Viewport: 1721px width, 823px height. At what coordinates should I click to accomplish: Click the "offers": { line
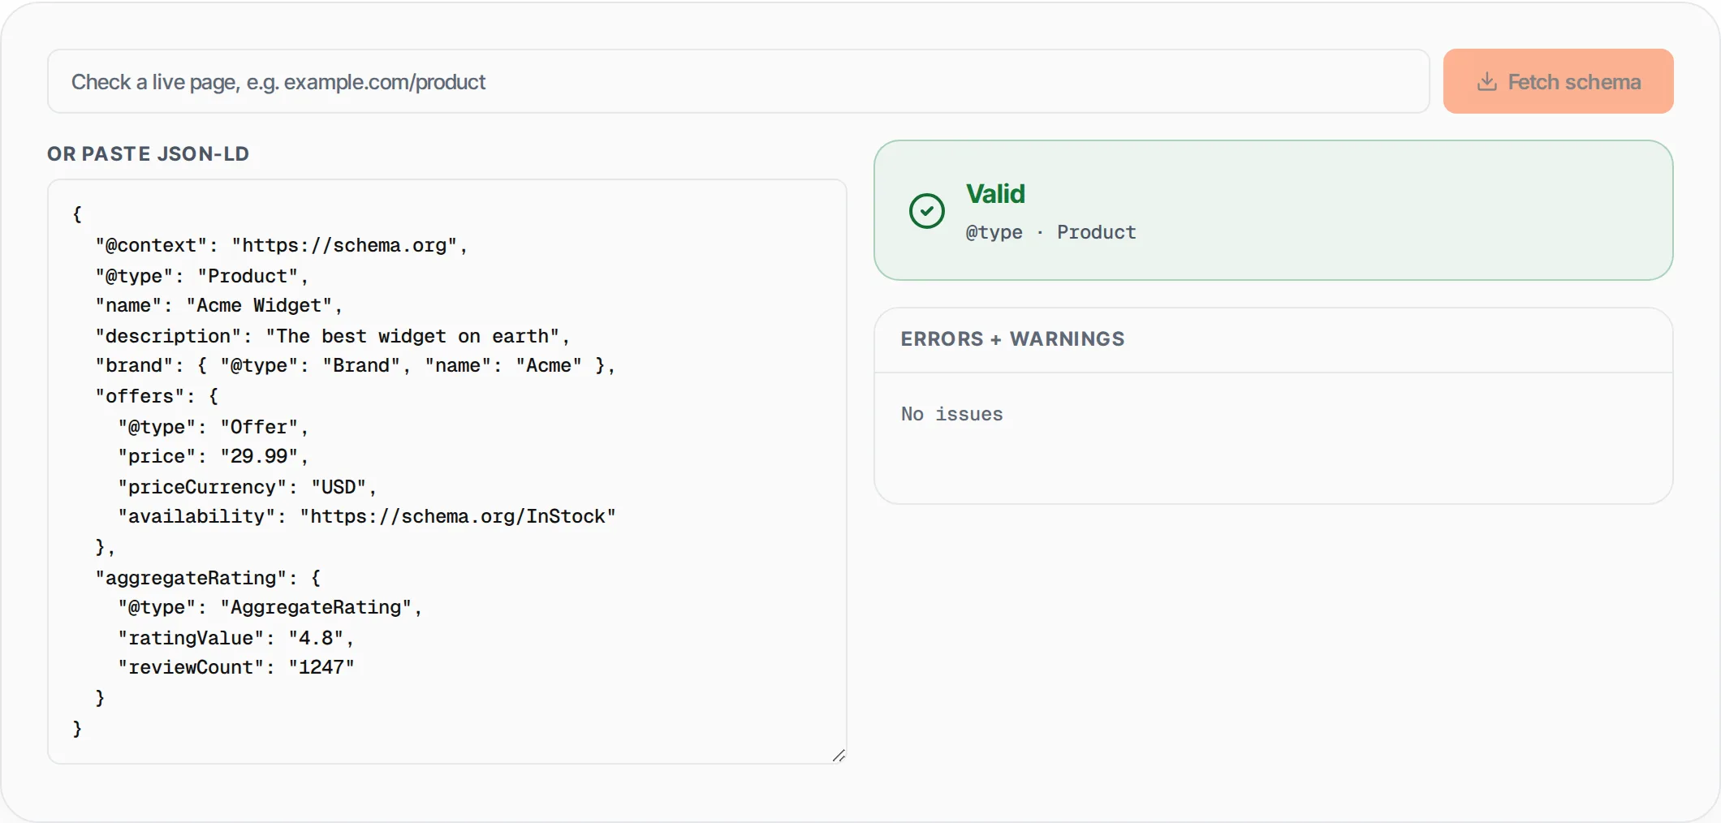157,396
